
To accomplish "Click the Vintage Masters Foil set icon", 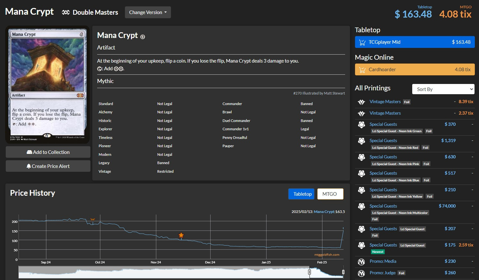I will (x=361, y=102).
